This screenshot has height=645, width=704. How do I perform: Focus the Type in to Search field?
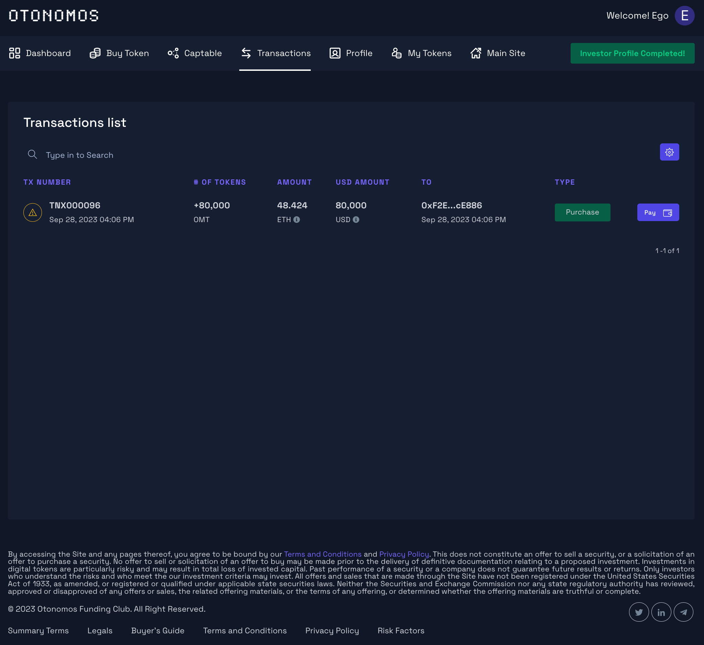80,155
